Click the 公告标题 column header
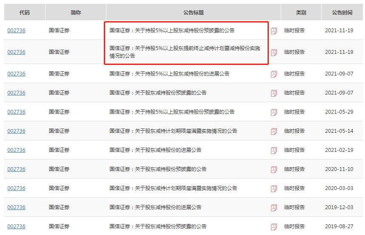Screen dimensions: 365x235 point(194,12)
